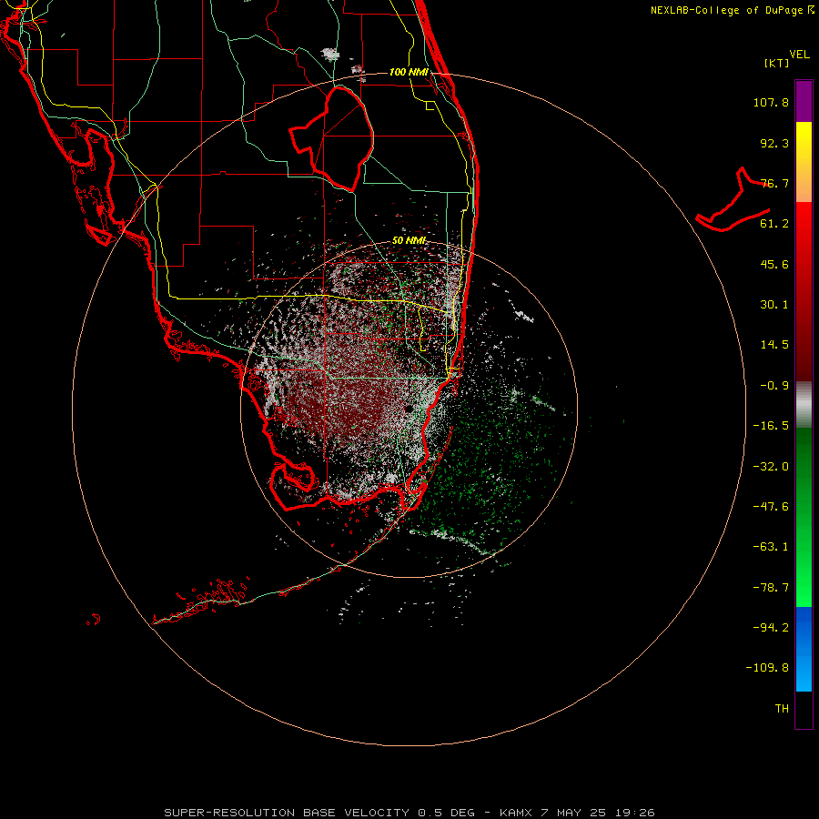Click the -94.2 velocity legend value
The height and width of the screenshot is (819, 819).
pos(771,627)
